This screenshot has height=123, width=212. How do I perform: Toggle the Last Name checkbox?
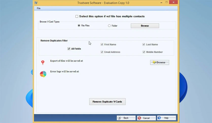coord(144,44)
